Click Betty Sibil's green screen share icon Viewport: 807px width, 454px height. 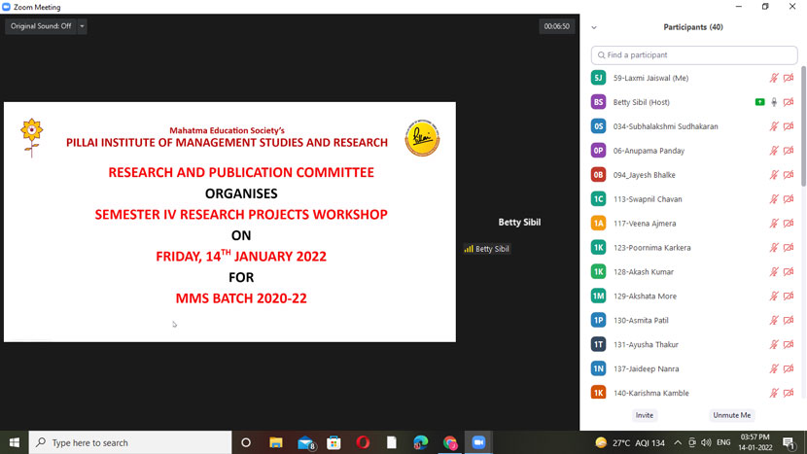(x=759, y=102)
